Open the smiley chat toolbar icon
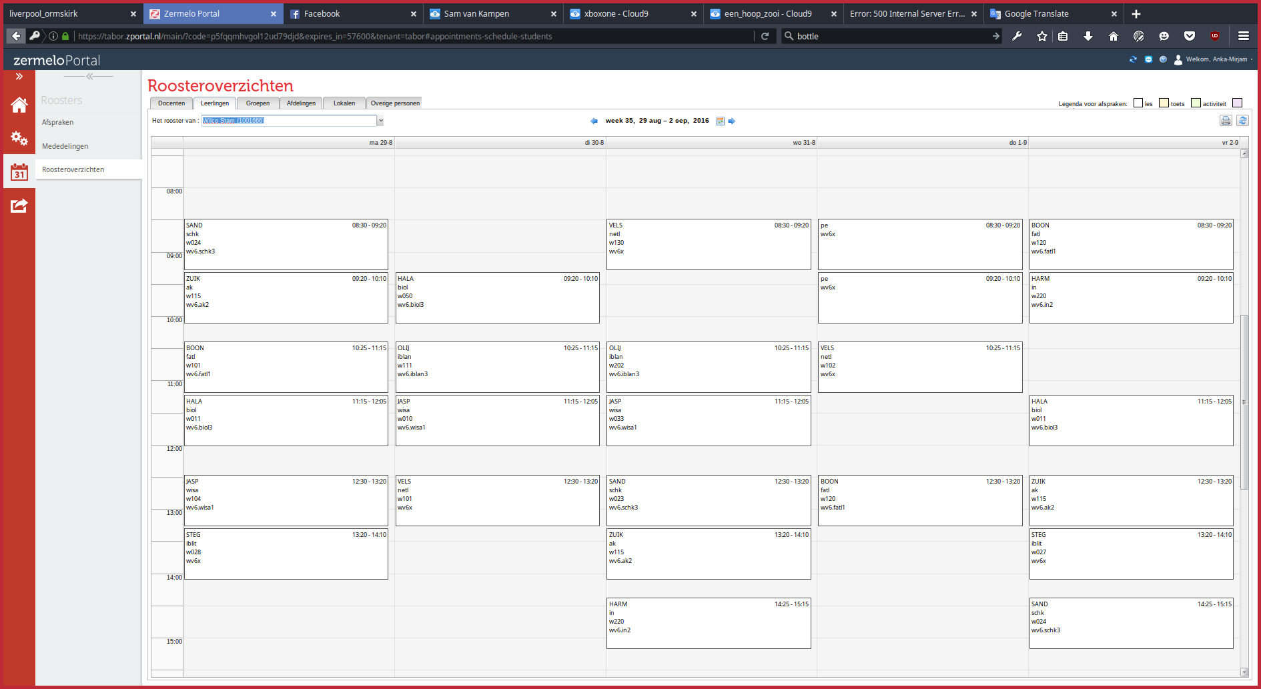The height and width of the screenshot is (689, 1261). click(x=1164, y=36)
